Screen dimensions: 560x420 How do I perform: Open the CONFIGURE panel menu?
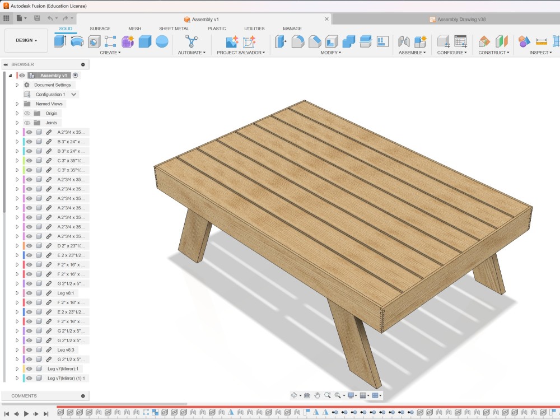pos(452,53)
